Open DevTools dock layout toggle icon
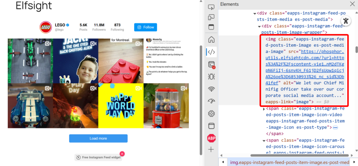Viewport: 358px width, 166px height. (x=212, y=27)
